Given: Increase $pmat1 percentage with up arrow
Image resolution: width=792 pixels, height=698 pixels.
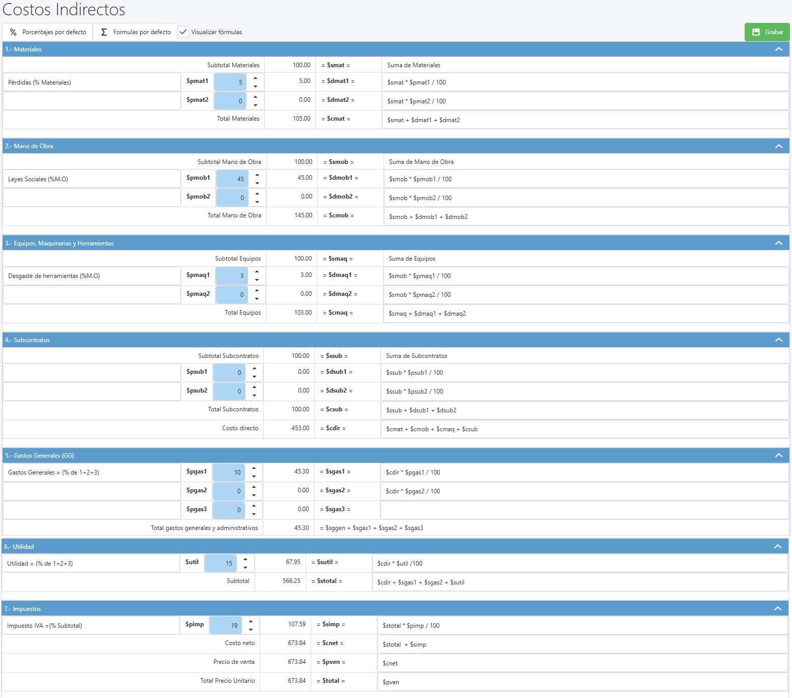Looking at the screenshot, I should (x=255, y=78).
